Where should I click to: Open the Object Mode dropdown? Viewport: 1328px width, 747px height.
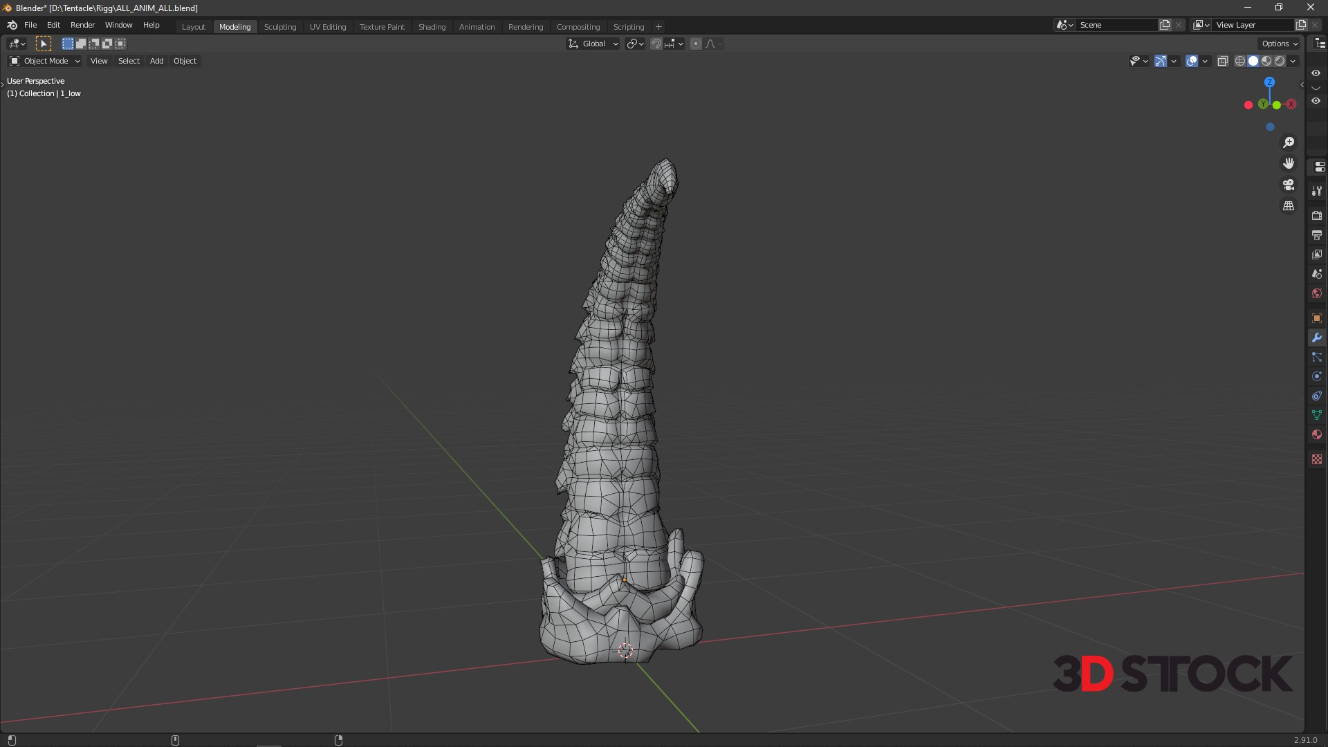pyautogui.click(x=45, y=61)
